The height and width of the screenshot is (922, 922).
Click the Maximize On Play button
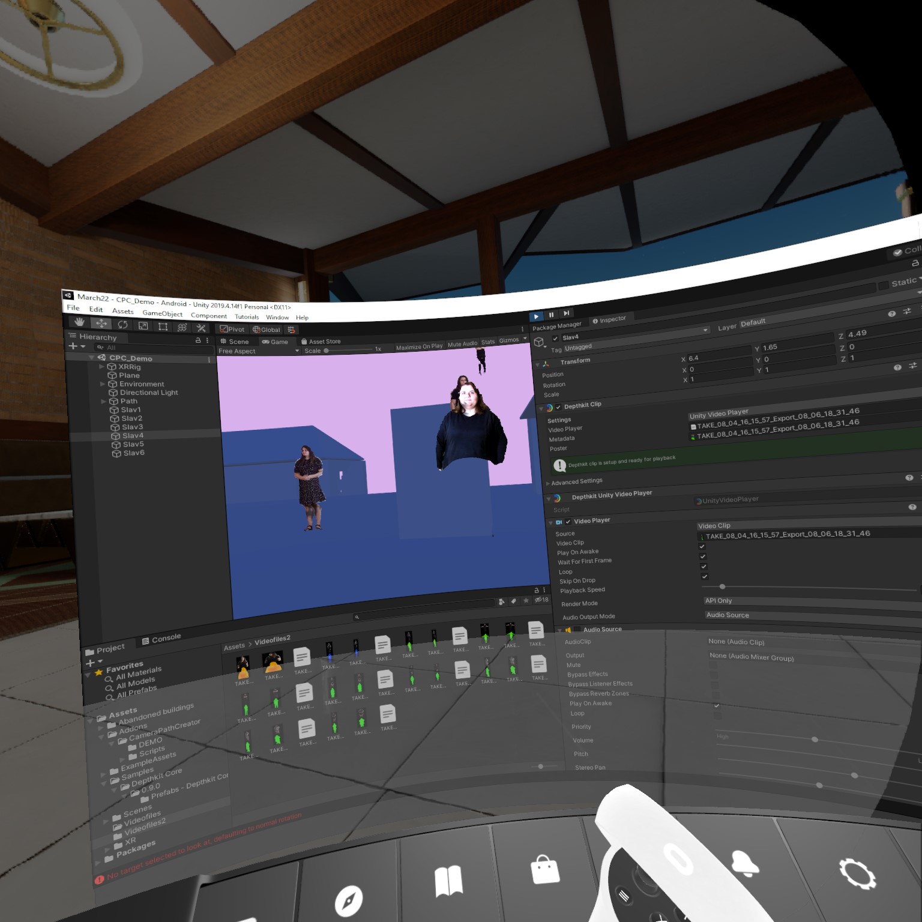click(x=419, y=346)
